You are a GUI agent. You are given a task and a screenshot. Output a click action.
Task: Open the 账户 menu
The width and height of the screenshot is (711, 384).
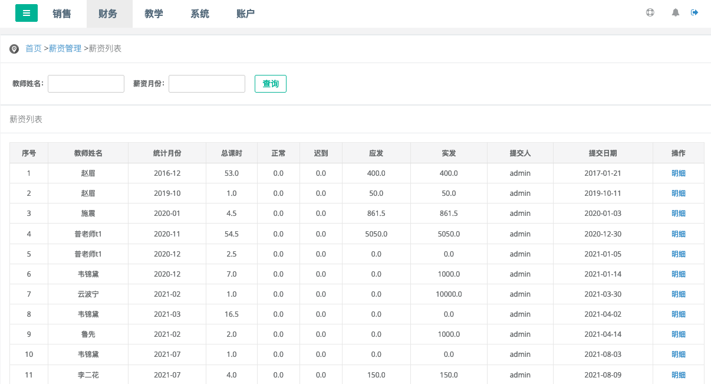pos(246,14)
